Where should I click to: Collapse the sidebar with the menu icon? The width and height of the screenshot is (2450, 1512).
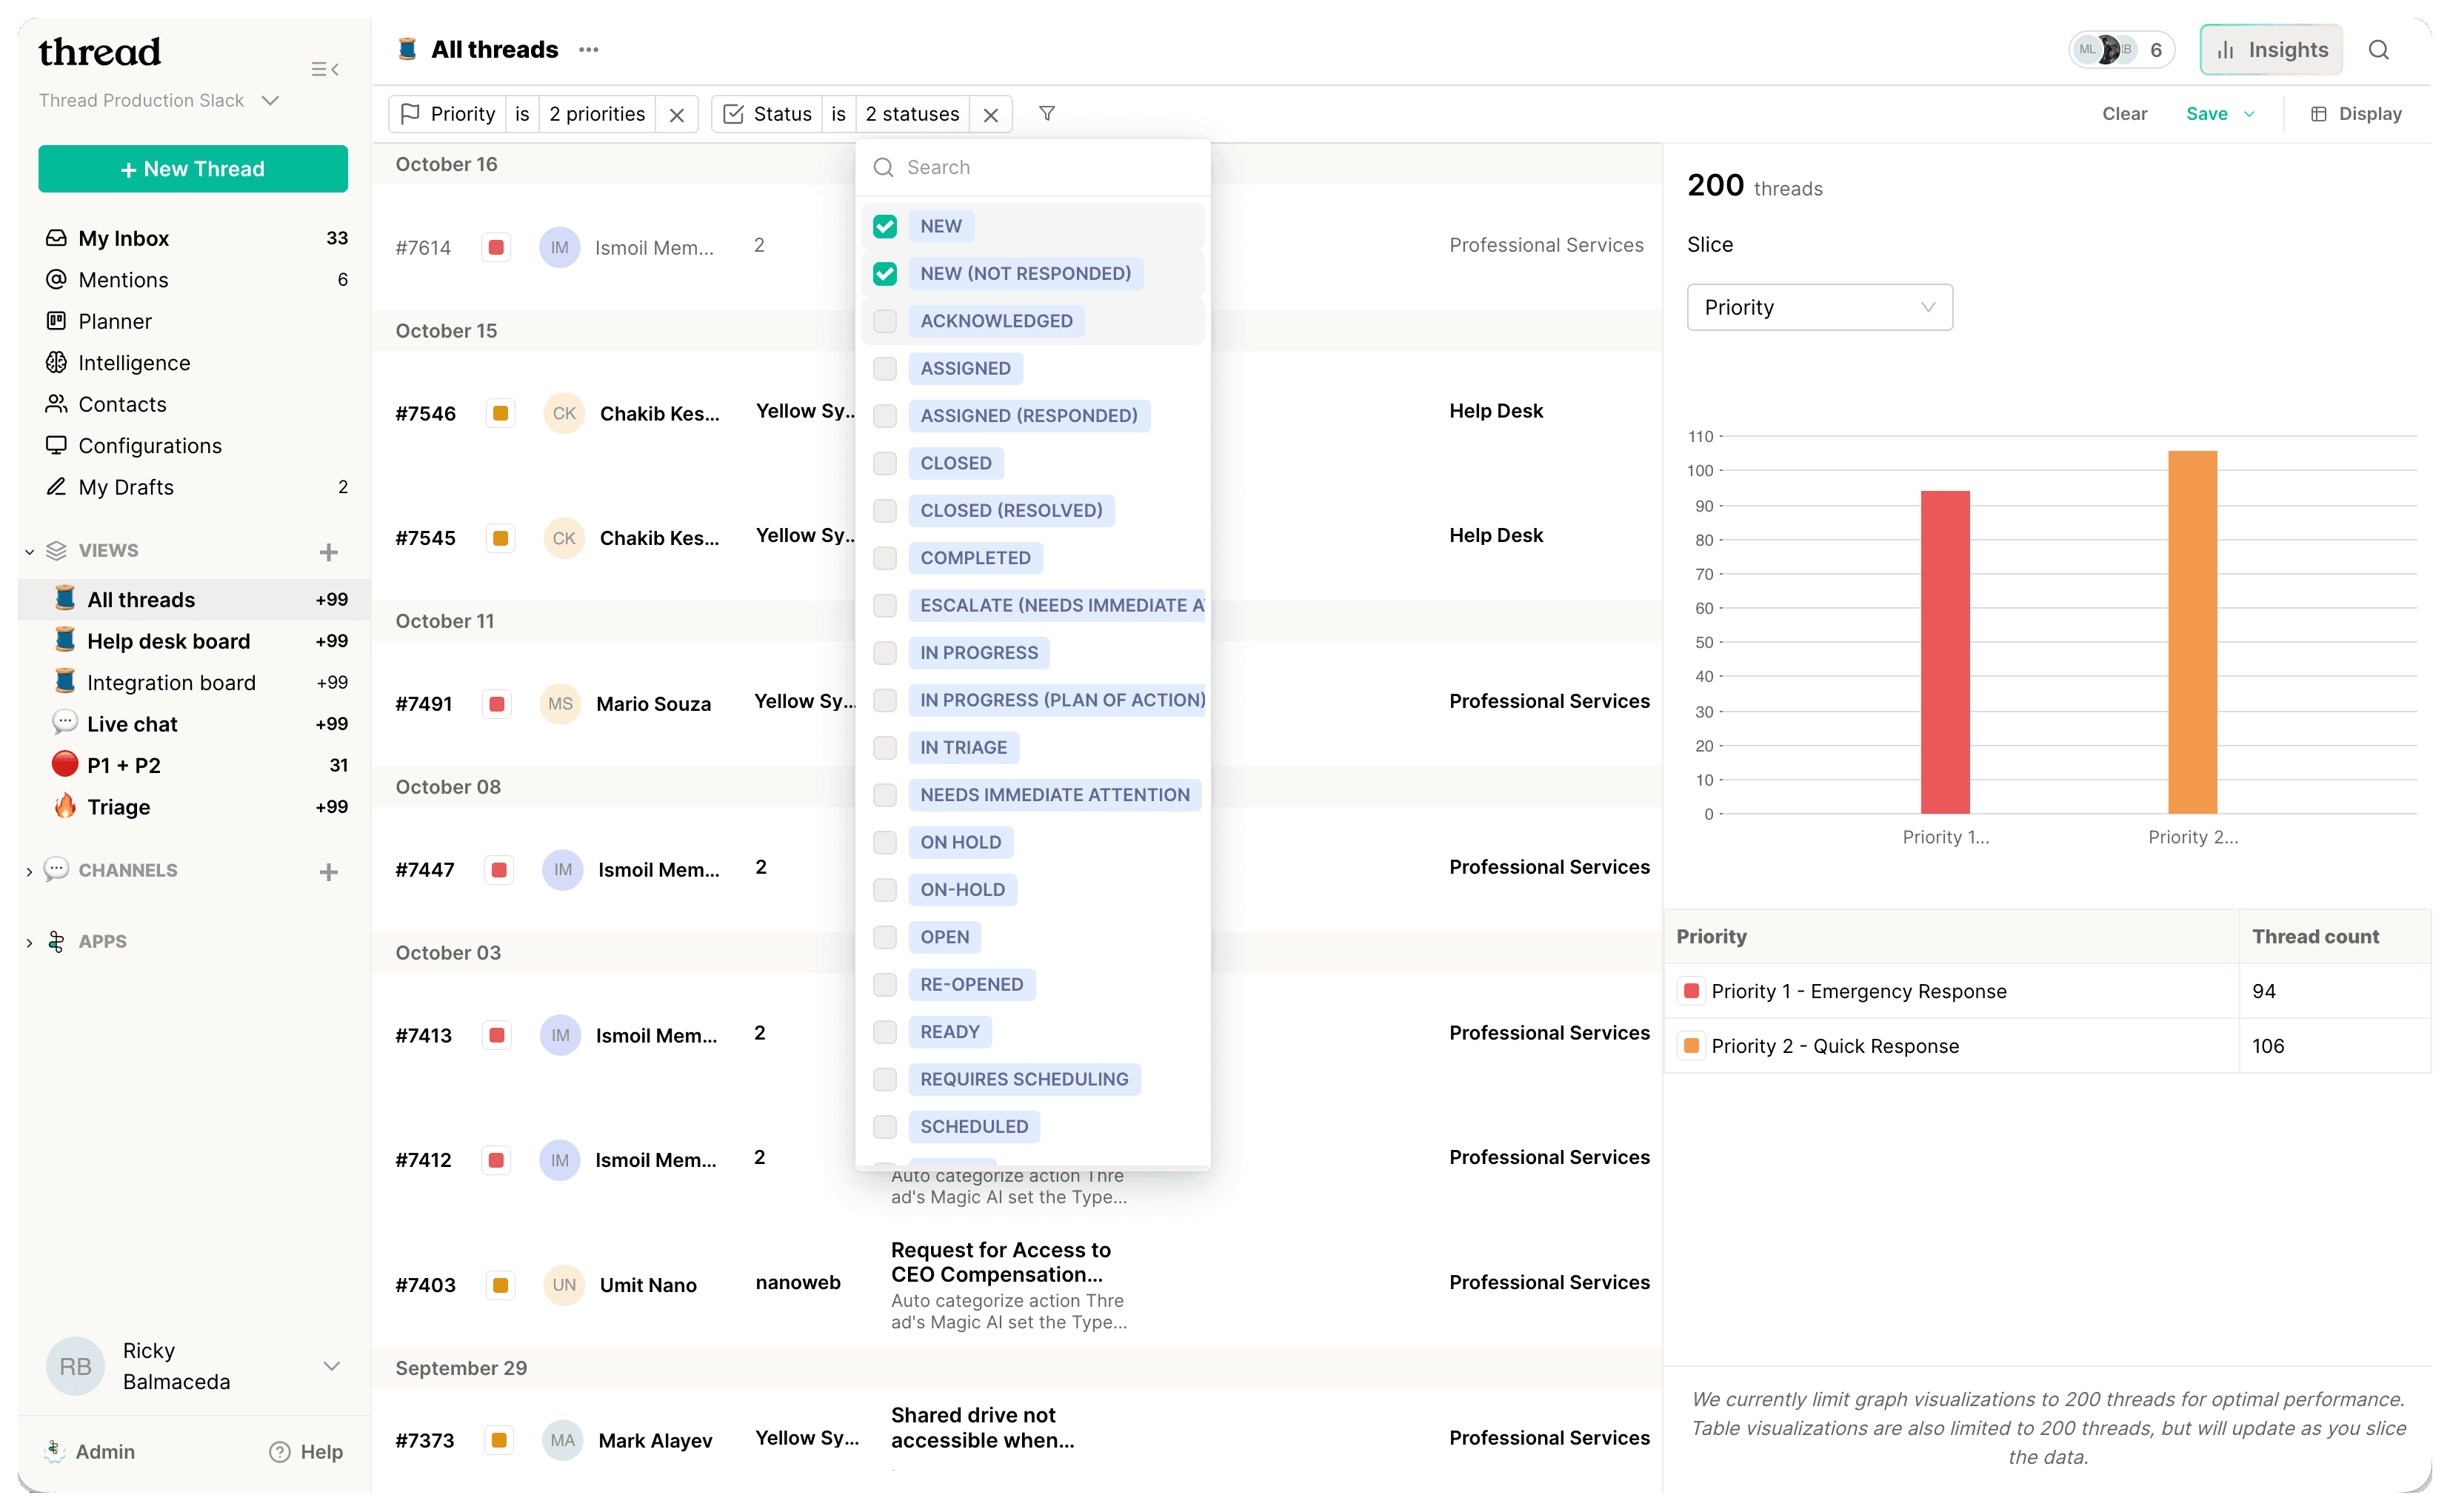point(325,69)
